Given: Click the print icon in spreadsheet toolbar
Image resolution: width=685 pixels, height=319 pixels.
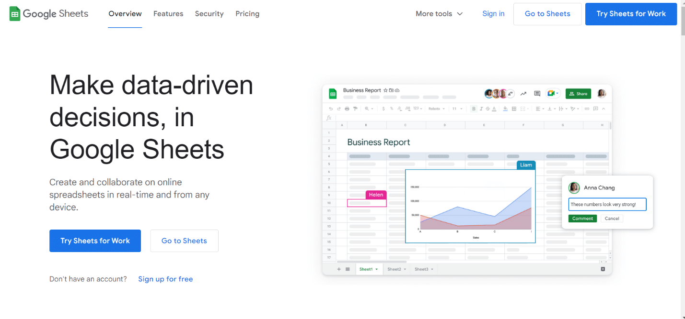Looking at the screenshot, I should click(x=347, y=109).
